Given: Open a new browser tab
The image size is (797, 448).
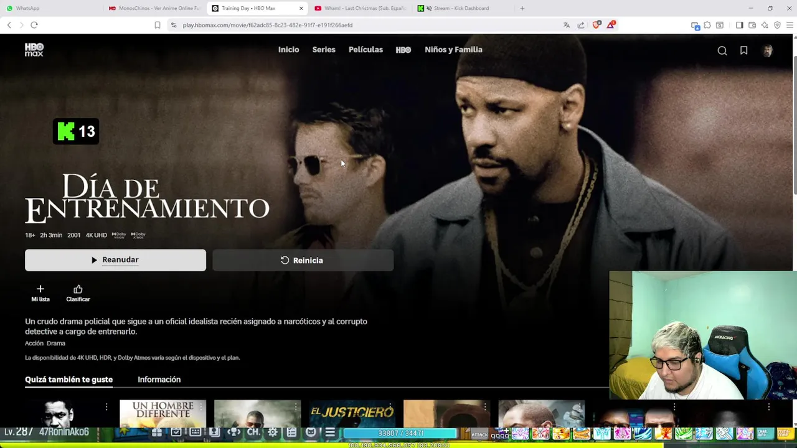Looking at the screenshot, I should pos(522,8).
